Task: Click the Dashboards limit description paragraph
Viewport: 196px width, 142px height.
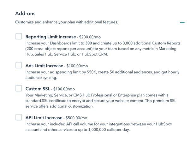Action: tap(101, 49)
